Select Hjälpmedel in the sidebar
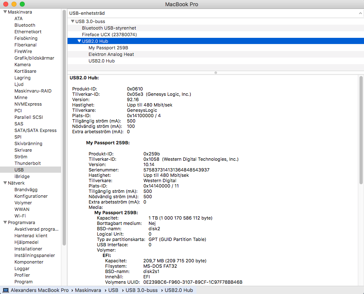The width and height of the screenshot is (364, 294). (26, 242)
